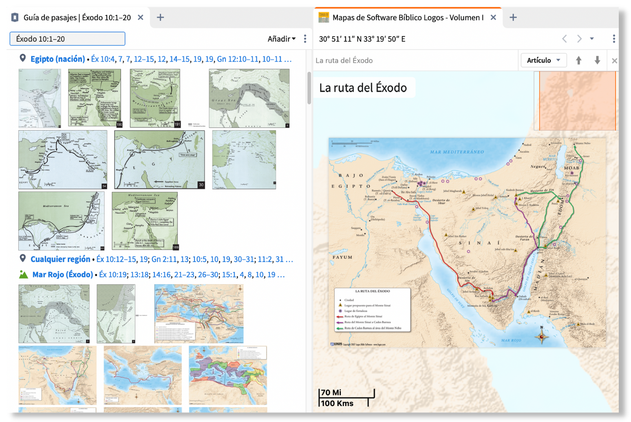Click the map legend box La Ruta del Éxodo
Image resolution: width=631 pixels, height=422 pixels.
(x=372, y=310)
